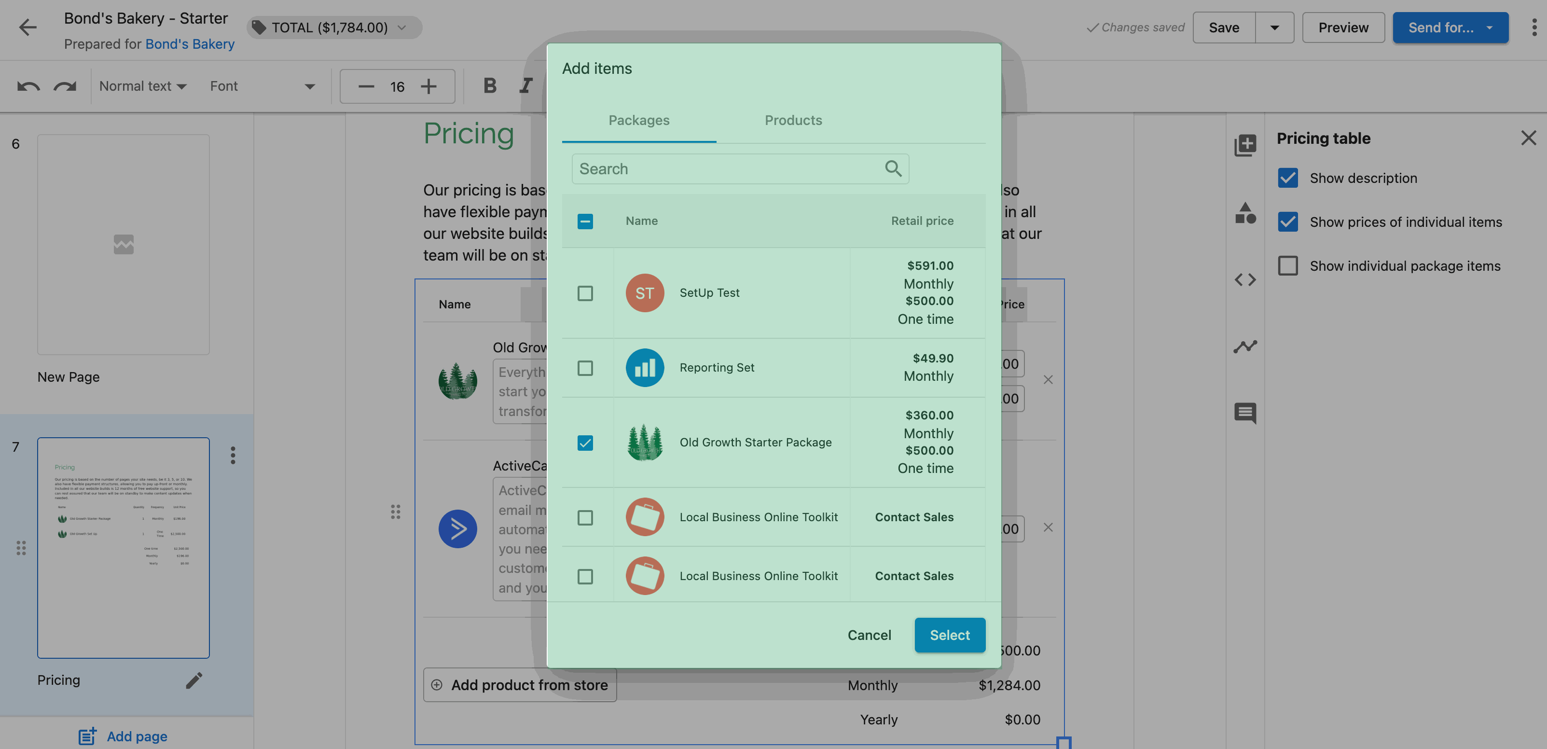Open the add content block icon

(1245, 145)
